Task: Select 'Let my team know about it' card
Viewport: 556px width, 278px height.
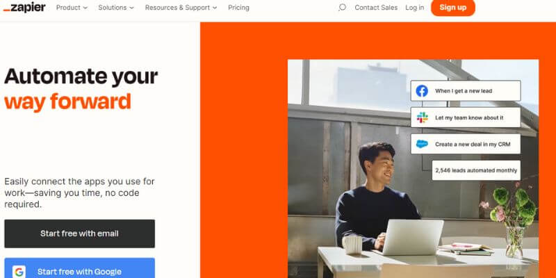Action: pos(466,117)
